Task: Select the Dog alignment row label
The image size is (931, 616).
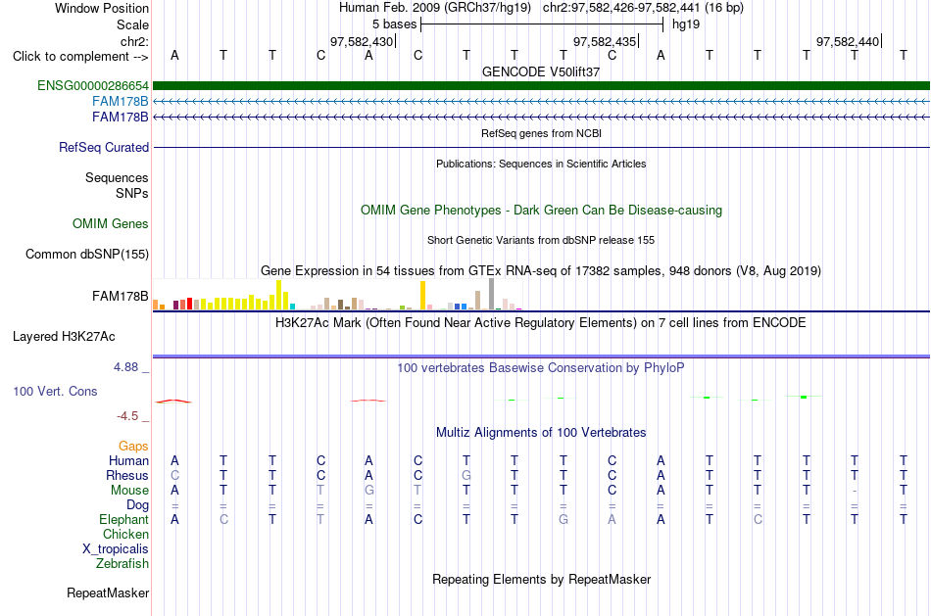Action: point(137,505)
